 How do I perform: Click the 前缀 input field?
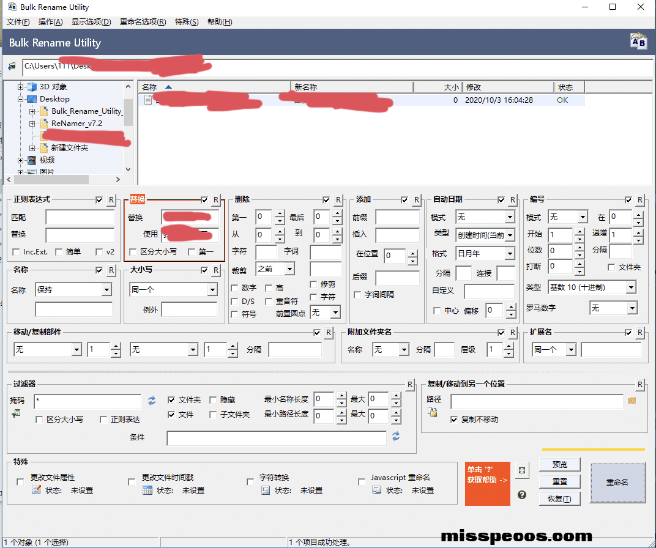397,217
